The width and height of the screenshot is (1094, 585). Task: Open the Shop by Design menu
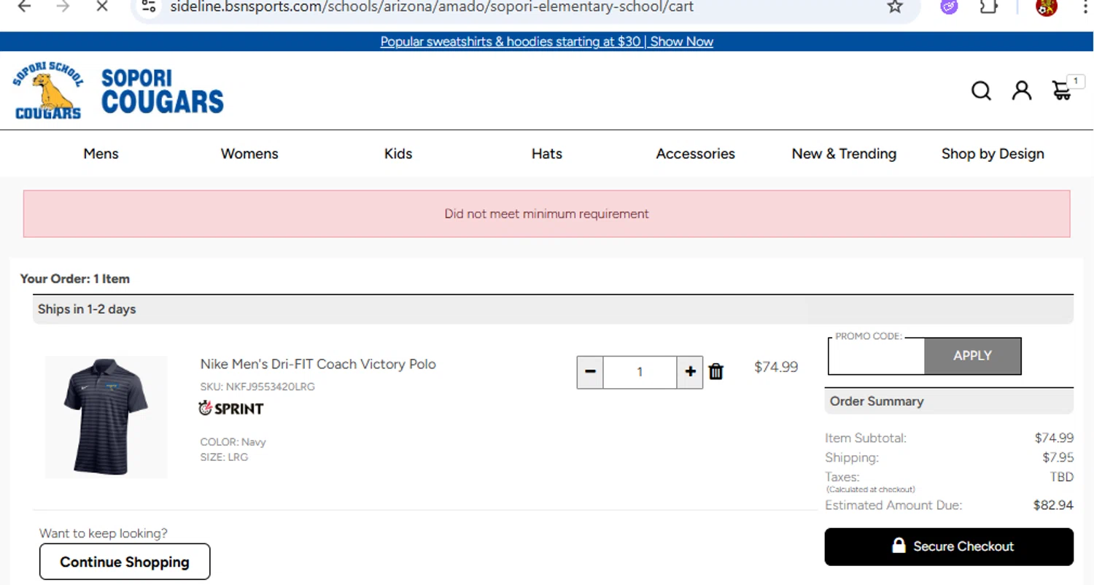click(993, 154)
